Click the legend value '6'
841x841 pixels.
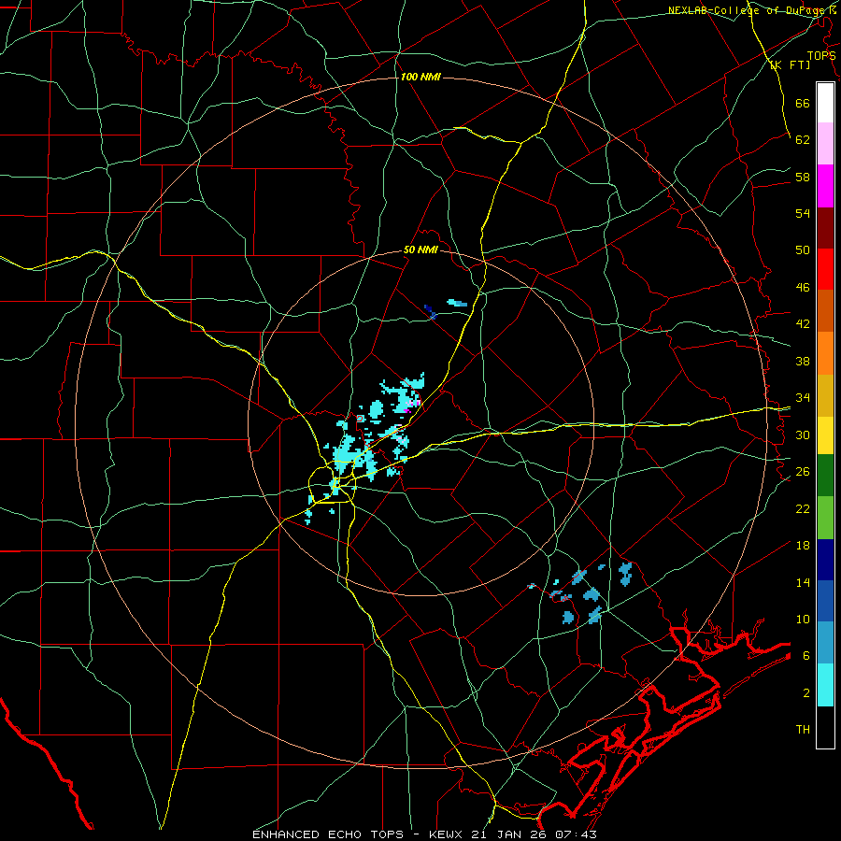tap(806, 656)
